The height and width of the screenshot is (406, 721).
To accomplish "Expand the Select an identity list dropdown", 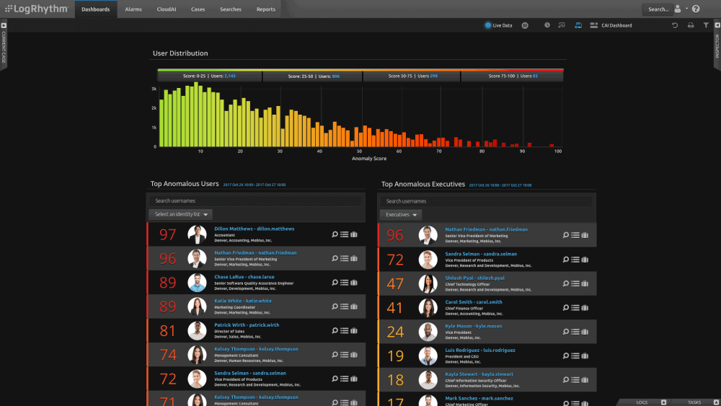I will [x=181, y=214].
